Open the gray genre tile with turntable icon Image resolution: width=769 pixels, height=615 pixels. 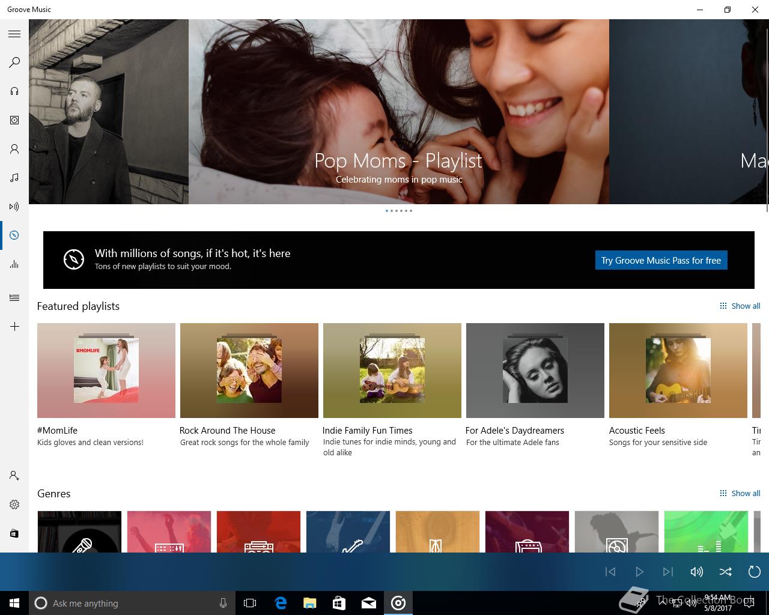[x=616, y=532]
